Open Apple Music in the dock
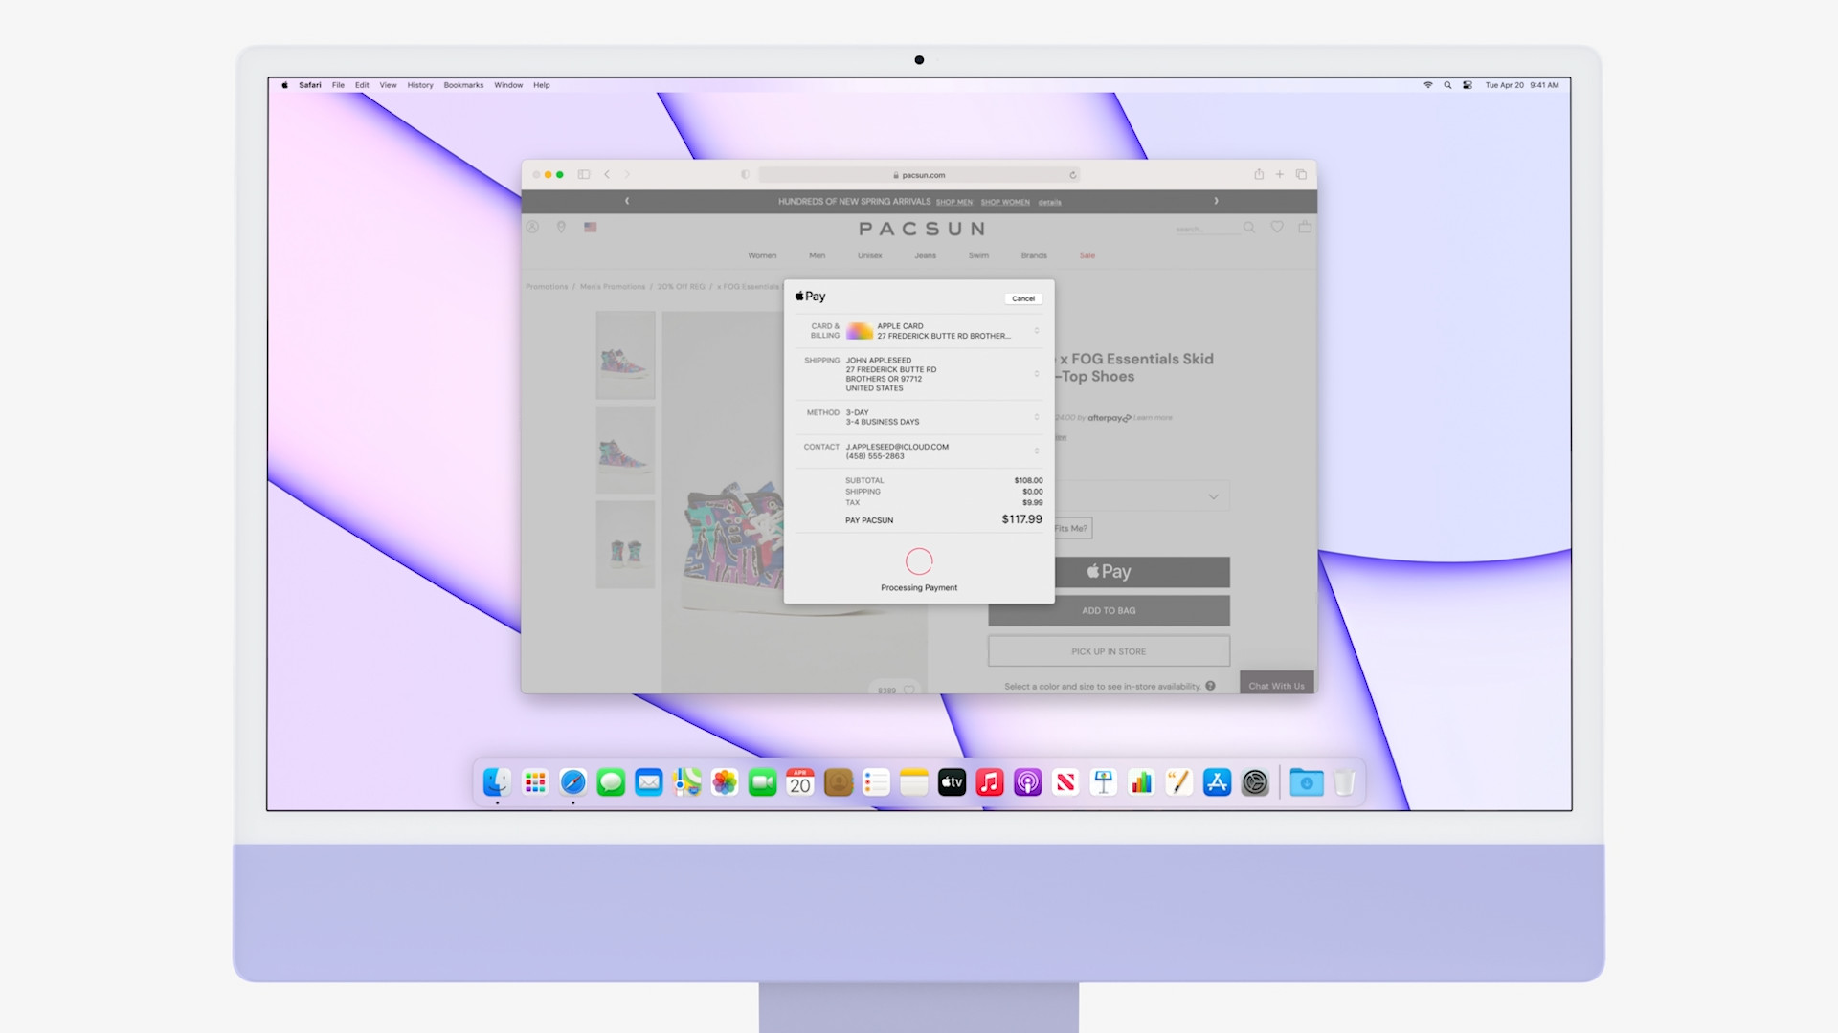This screenshot has width=1838, height=1033. 990,782
